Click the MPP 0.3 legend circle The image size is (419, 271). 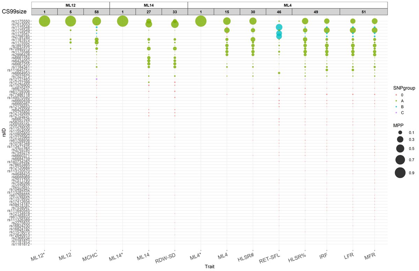(x=400, y=140)
